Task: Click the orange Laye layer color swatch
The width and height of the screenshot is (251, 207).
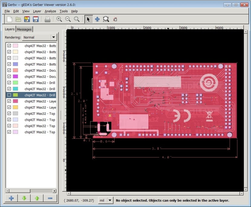Action: coord(15,107)
